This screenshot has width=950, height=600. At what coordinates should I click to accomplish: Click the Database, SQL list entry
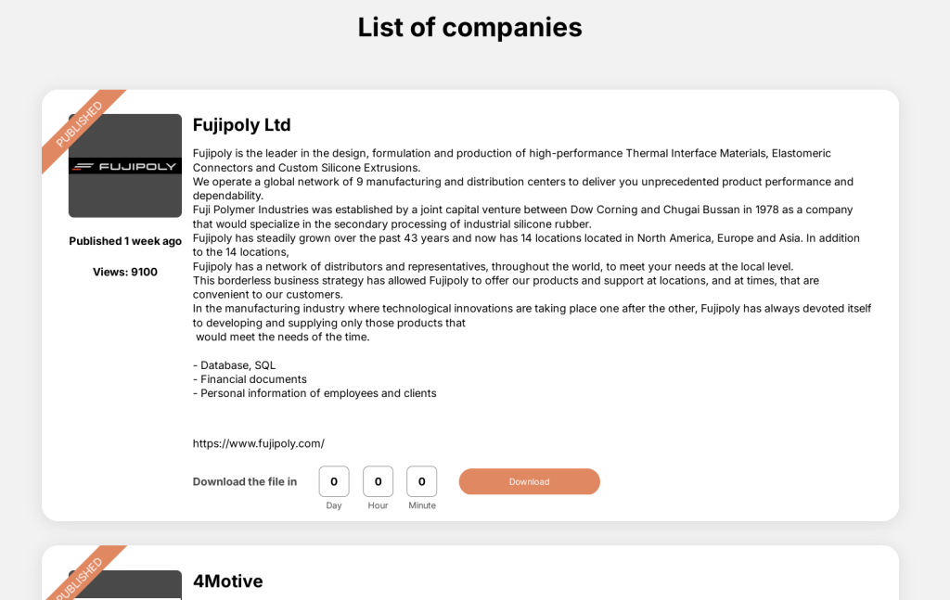click(x=235, y=365)
